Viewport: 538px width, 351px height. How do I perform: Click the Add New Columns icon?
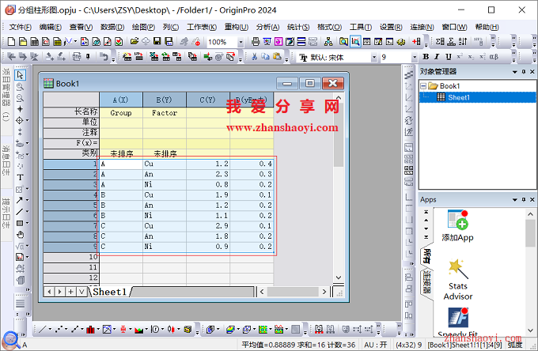(x=416, y=42)
